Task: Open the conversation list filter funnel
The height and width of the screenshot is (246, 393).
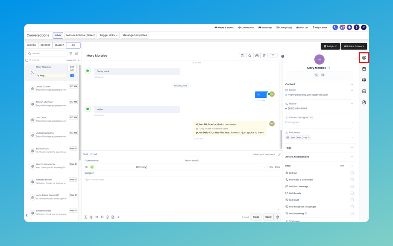Action: pos(70,54)
